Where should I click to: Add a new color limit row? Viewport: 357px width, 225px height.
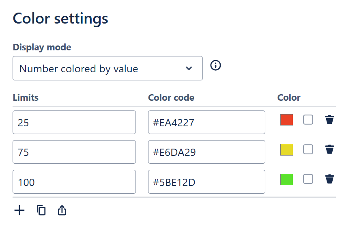(19, 210)
